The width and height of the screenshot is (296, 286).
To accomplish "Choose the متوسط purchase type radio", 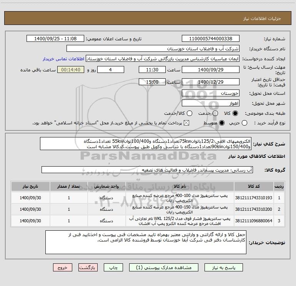I will [x=222, y=123].
